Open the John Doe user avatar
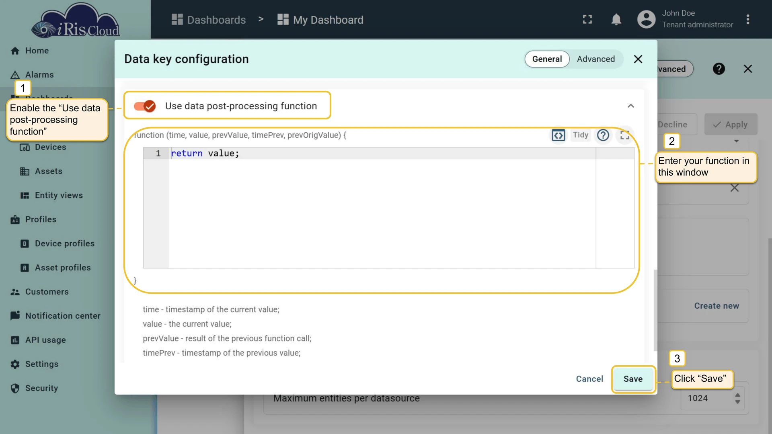 tap(646, 19)
